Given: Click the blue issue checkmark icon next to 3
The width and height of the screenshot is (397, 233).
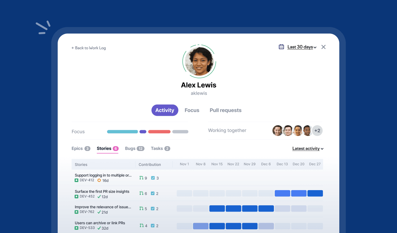Looking at the screenshot, I should coord(153,178).
